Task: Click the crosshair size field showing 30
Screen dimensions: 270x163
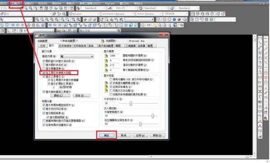Action: click(x=109, y=103)
